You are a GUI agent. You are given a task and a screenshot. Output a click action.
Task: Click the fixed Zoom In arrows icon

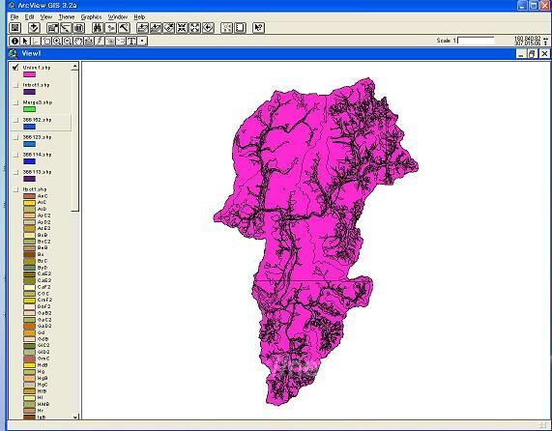point(182,28)
